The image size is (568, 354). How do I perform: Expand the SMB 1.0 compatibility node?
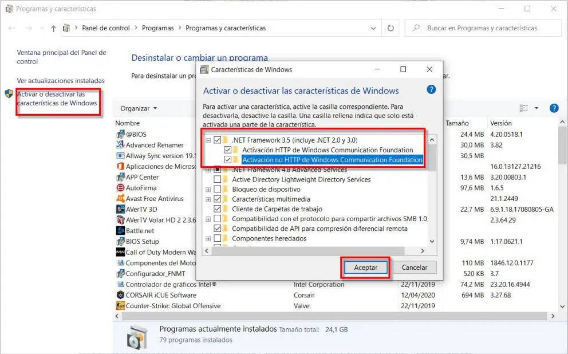pyautogui.click(x=208, y=219)
